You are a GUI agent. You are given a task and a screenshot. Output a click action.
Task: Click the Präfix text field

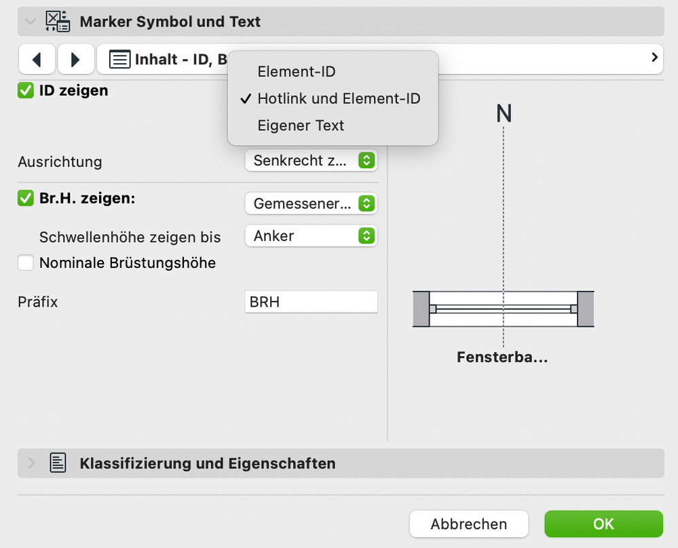(x=311, y=302)
